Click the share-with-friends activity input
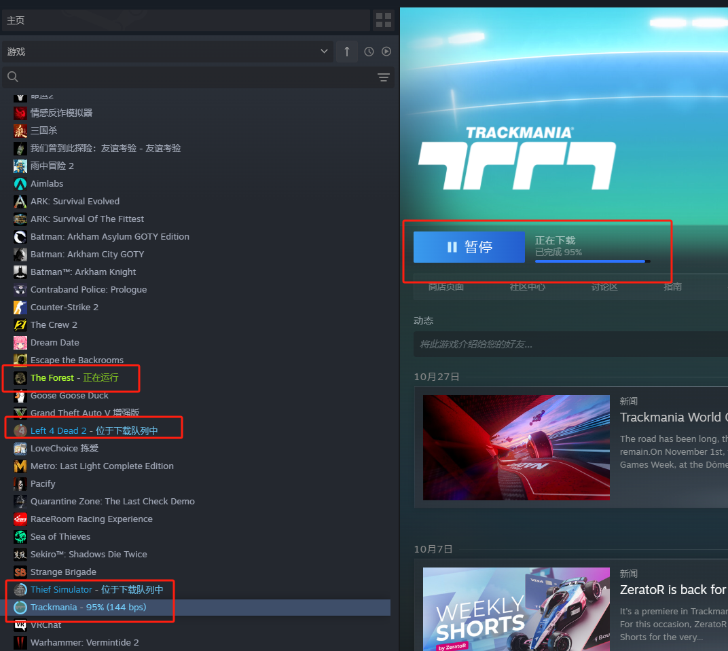The image size is (728, 651). (570, 344)
